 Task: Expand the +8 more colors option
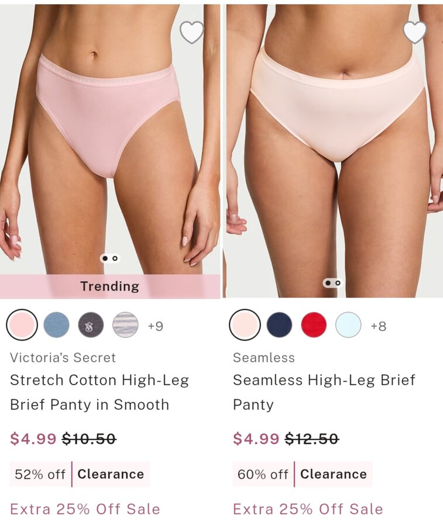[379, 326]
